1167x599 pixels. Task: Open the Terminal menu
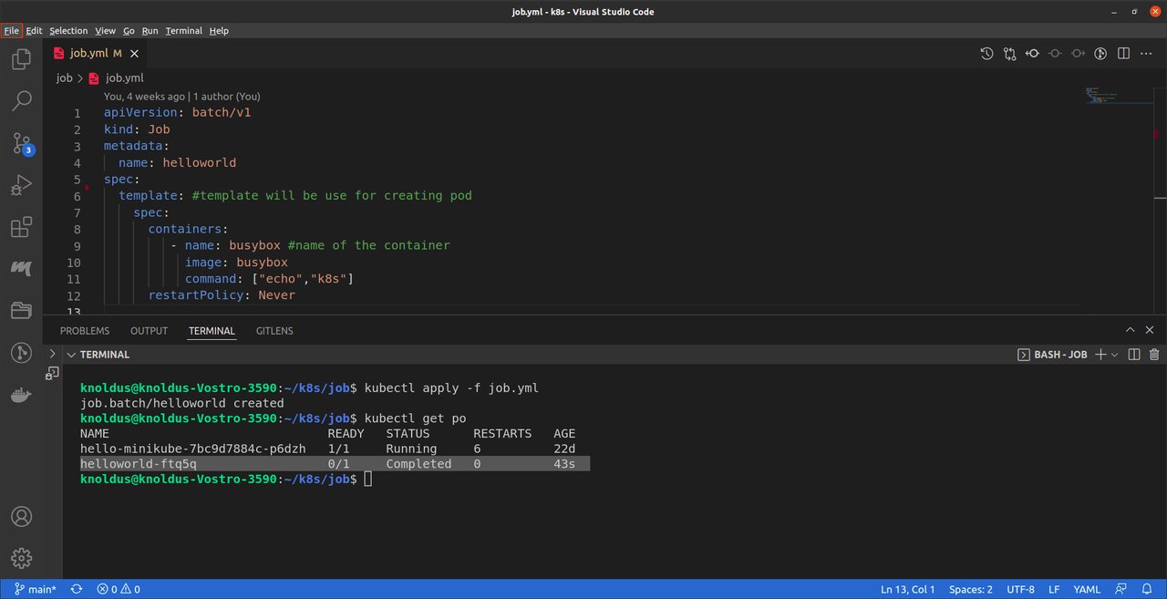click(x=184, y=31)
